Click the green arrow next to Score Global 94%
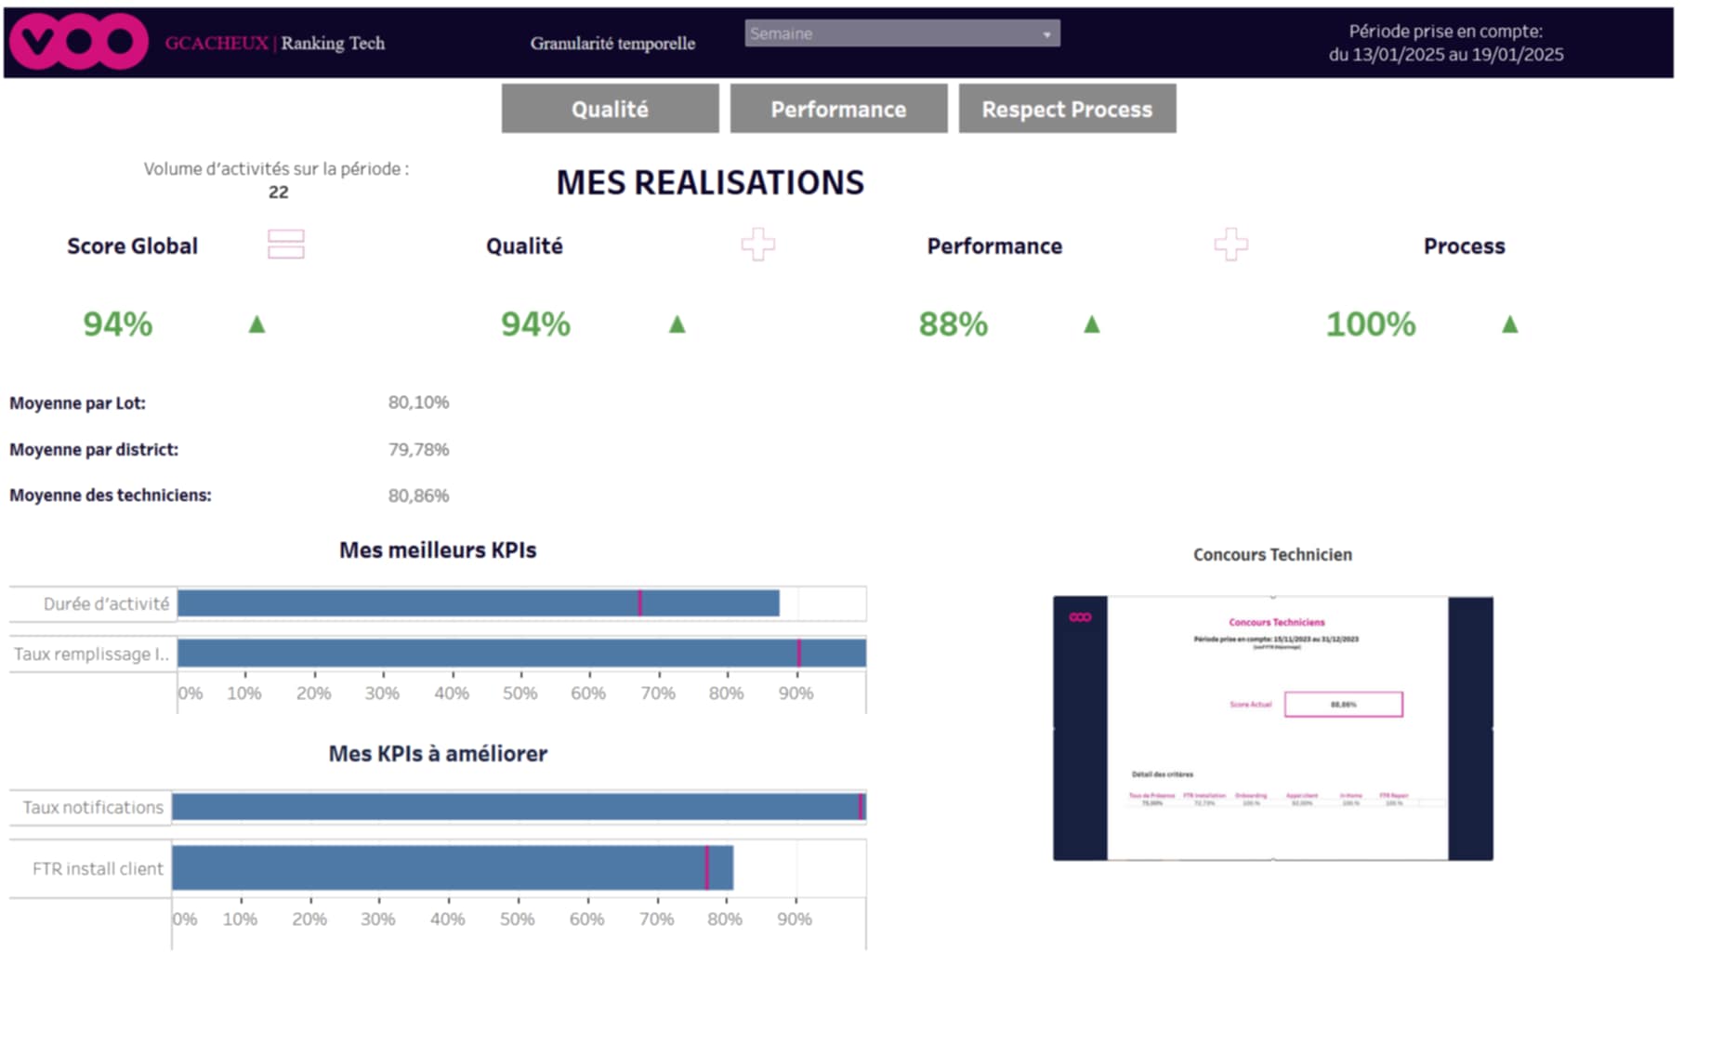Screen dimensions: 1736x1044 click(x=257, y=324)
